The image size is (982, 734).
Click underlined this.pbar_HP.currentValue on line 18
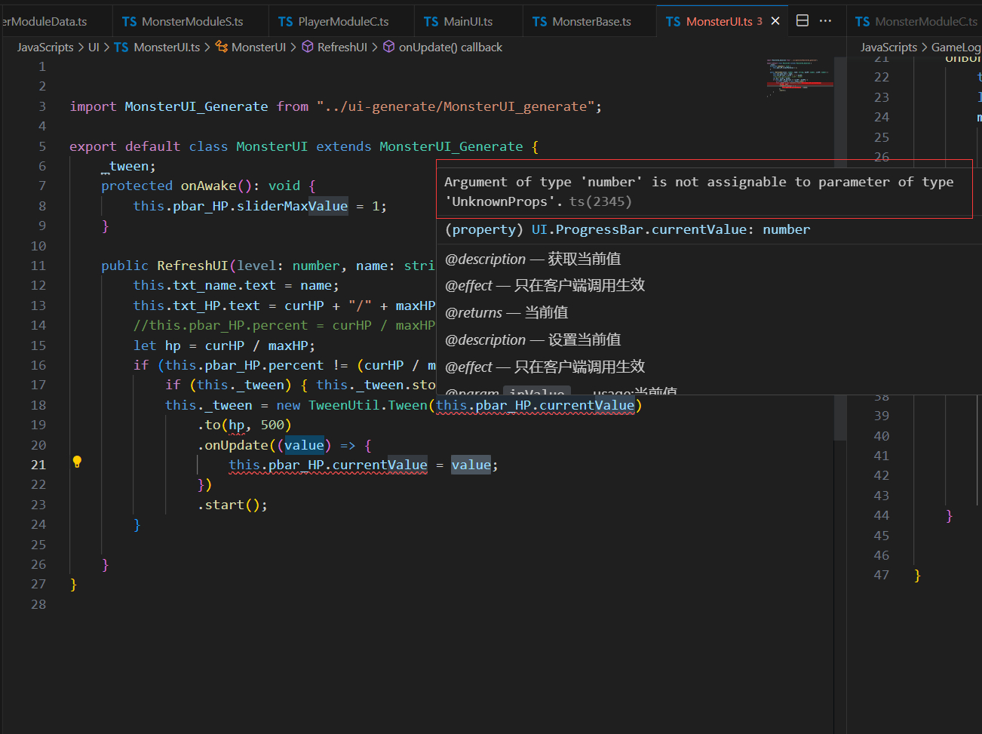(x=535, y=405)
